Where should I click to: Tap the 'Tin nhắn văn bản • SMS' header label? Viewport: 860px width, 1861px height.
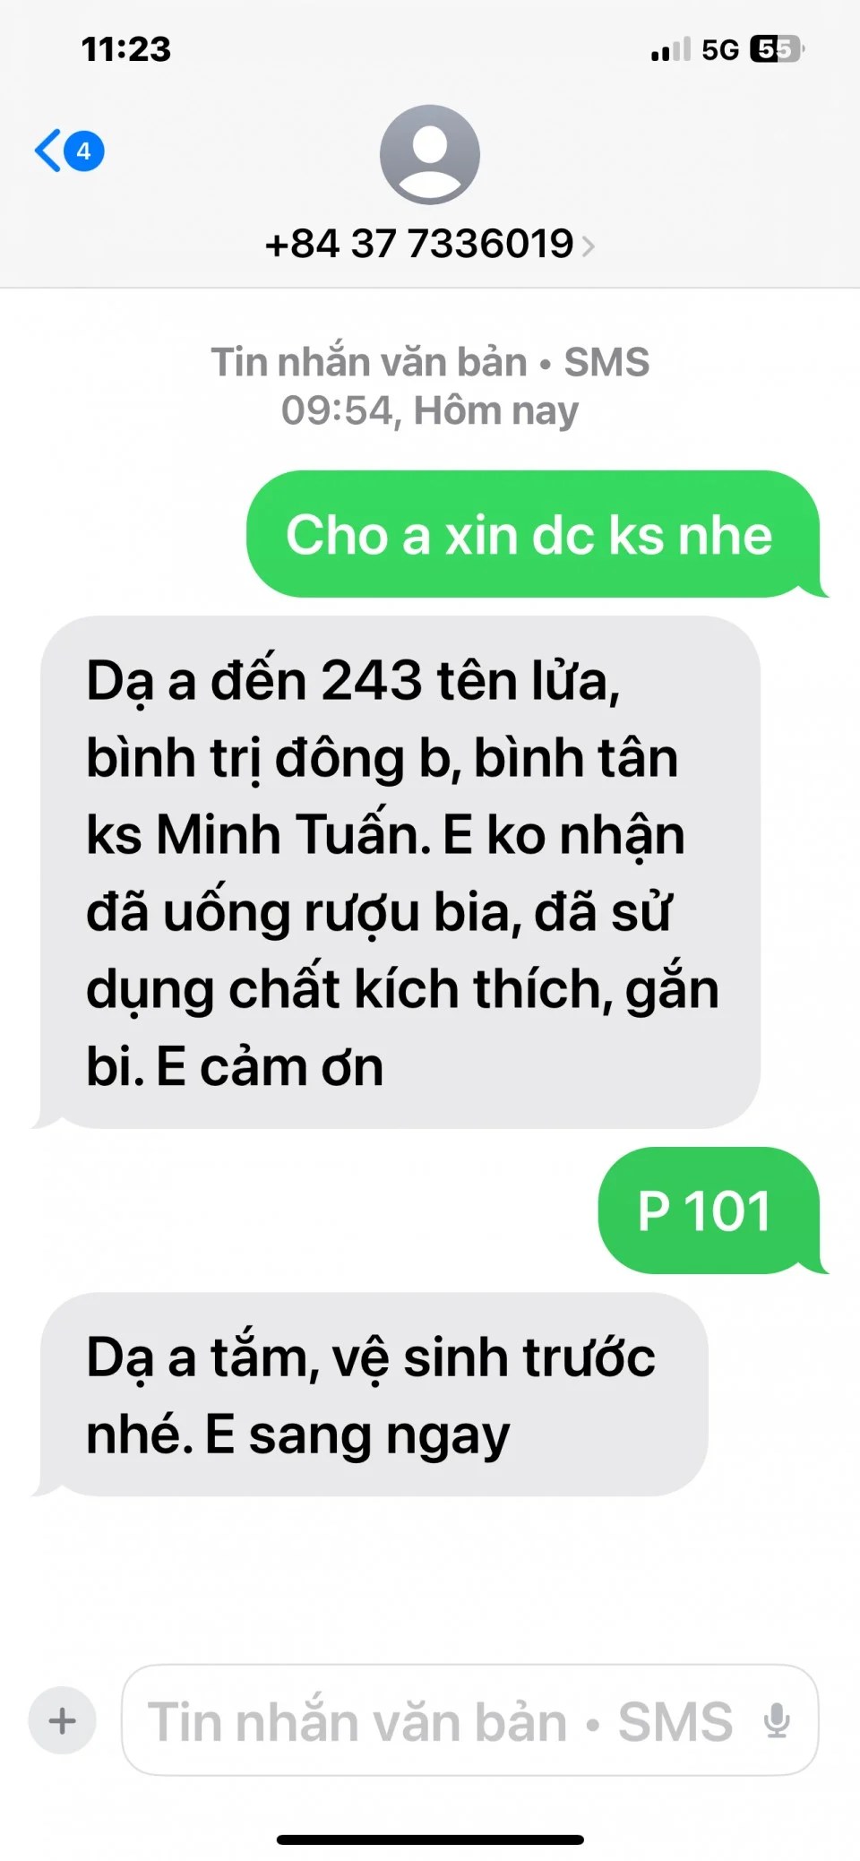pyautogui.click(x=430, y=362)
